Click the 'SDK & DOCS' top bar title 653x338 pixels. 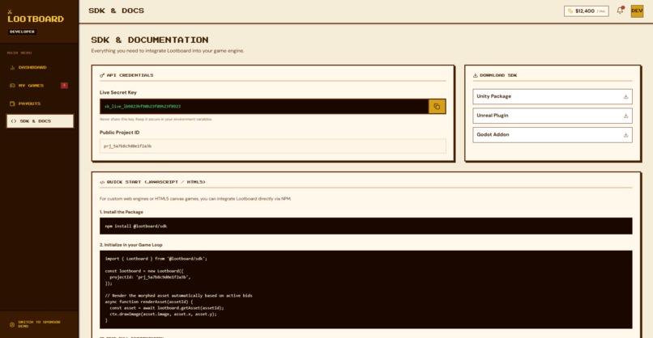click(116, 11)
